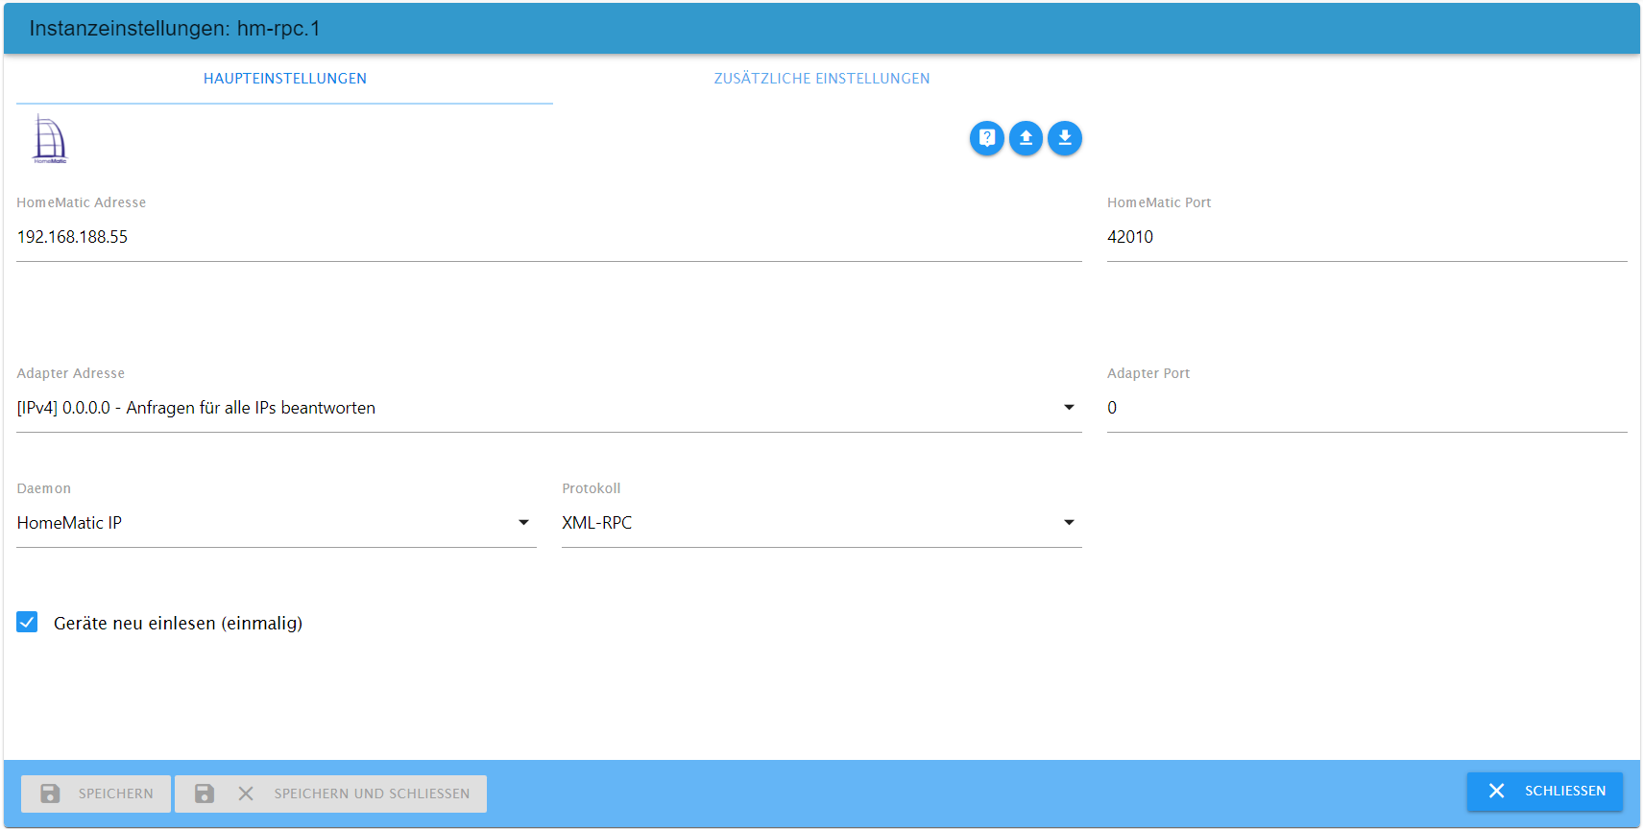Screen dimensions: 1643x829
Task: Click the HomeMatic Adresse input field
Action: tap(549, 237)
